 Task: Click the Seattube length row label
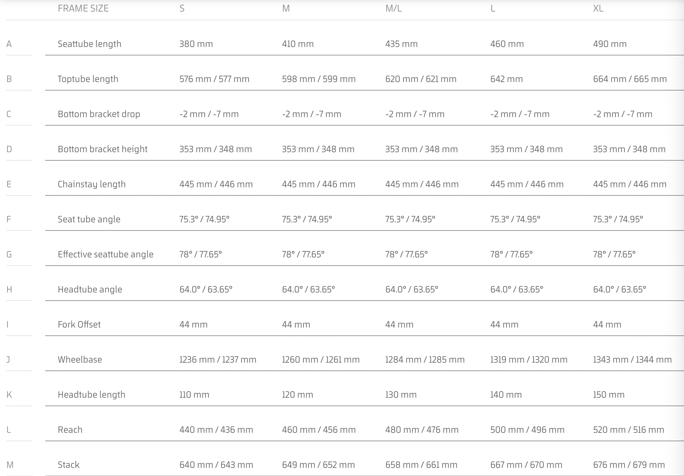[89, 44]
